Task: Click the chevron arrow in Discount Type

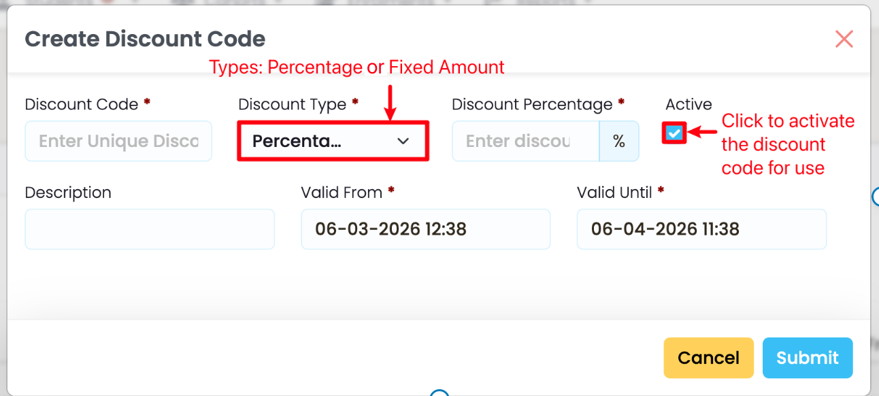Action: click(x=403, y=141)
